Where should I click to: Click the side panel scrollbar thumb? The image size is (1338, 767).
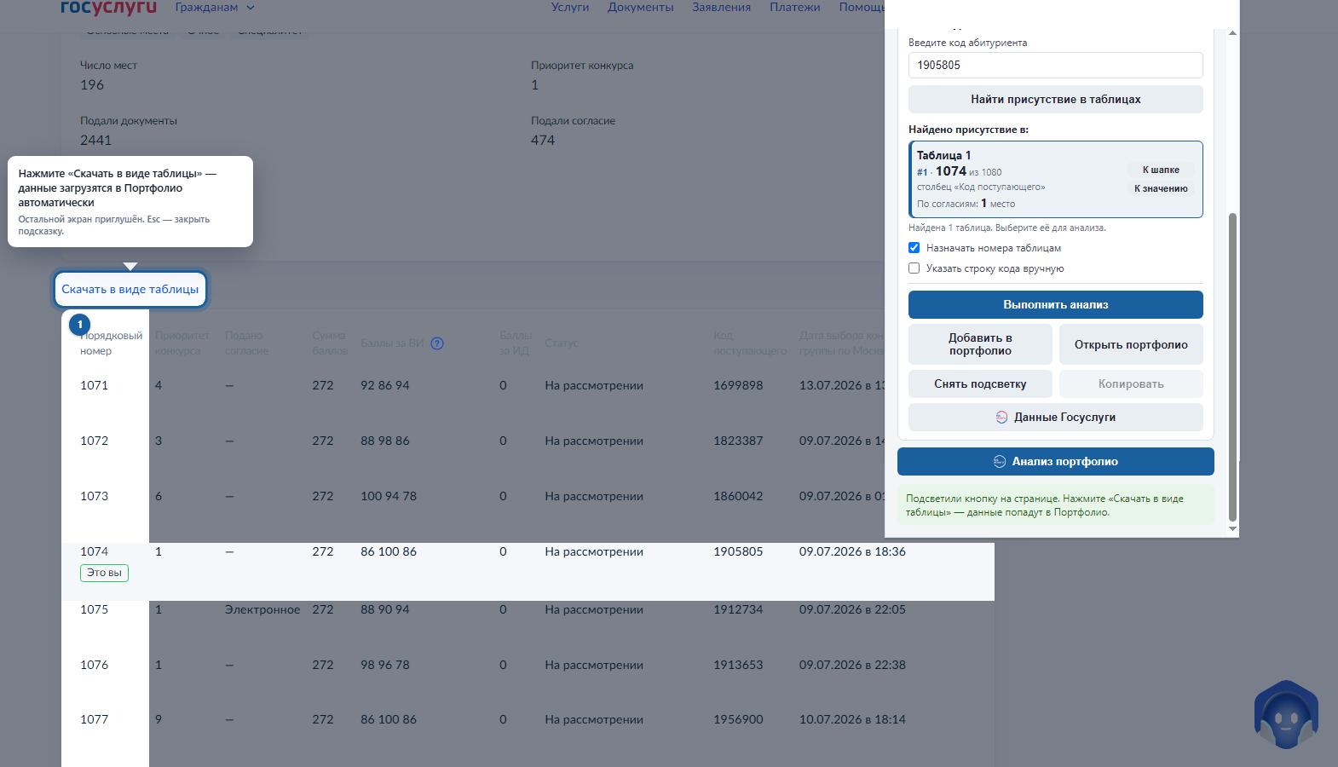1232,366
